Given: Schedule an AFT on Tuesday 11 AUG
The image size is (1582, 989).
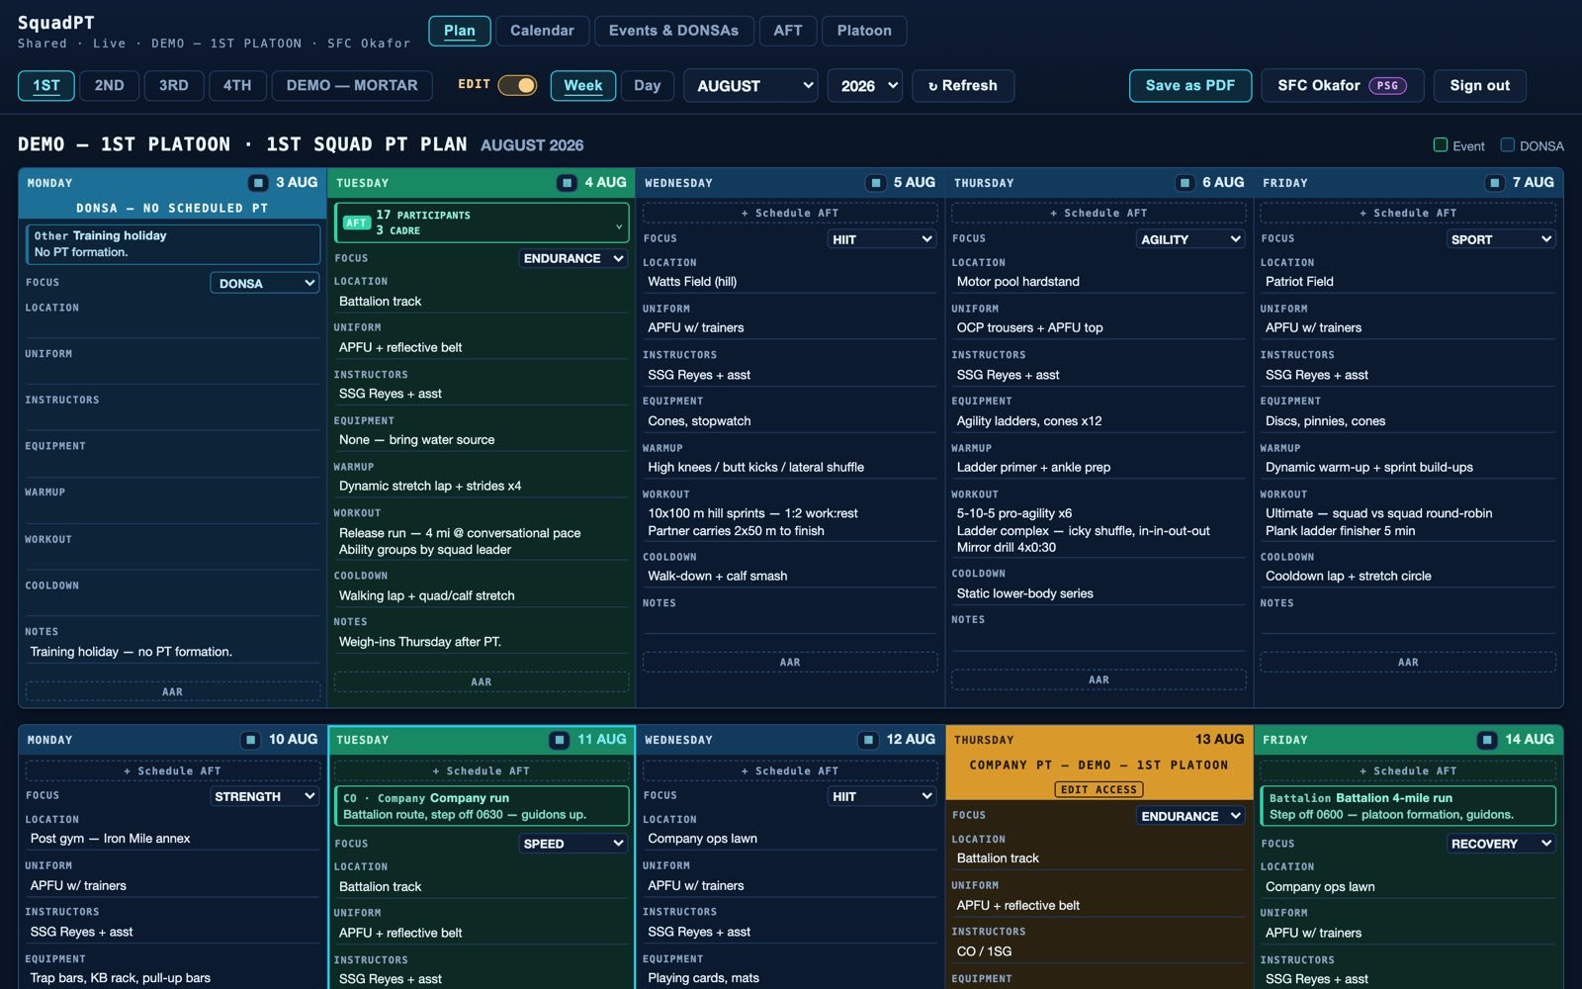Looking at the screenshot, I should [482, 770].
